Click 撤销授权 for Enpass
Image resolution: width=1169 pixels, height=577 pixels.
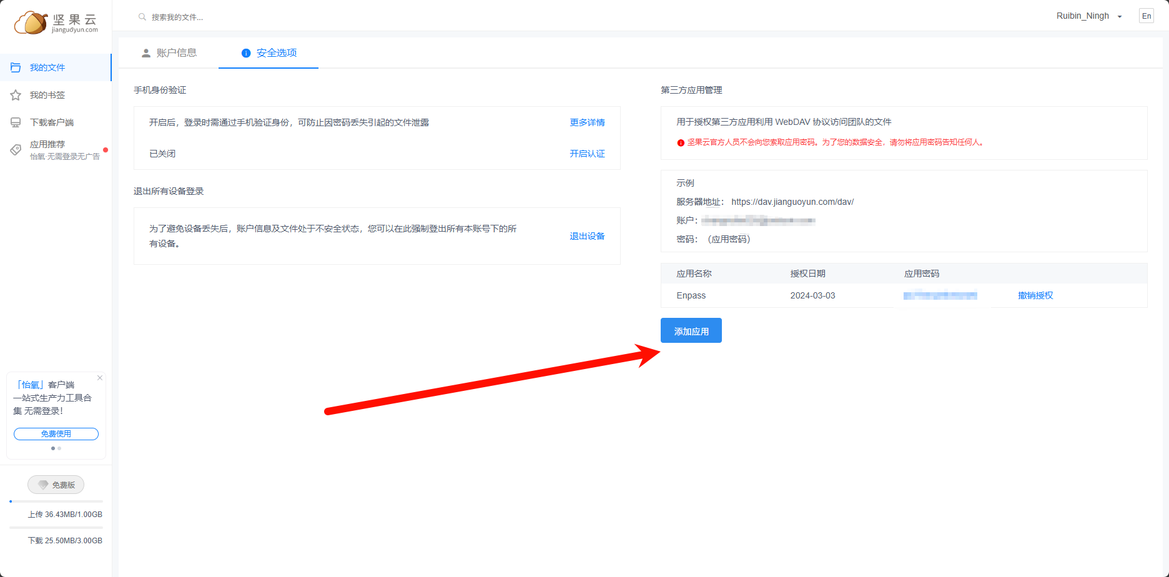tap(1035, 295)
